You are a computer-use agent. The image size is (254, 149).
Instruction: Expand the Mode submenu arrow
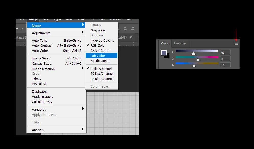[83, 25]
